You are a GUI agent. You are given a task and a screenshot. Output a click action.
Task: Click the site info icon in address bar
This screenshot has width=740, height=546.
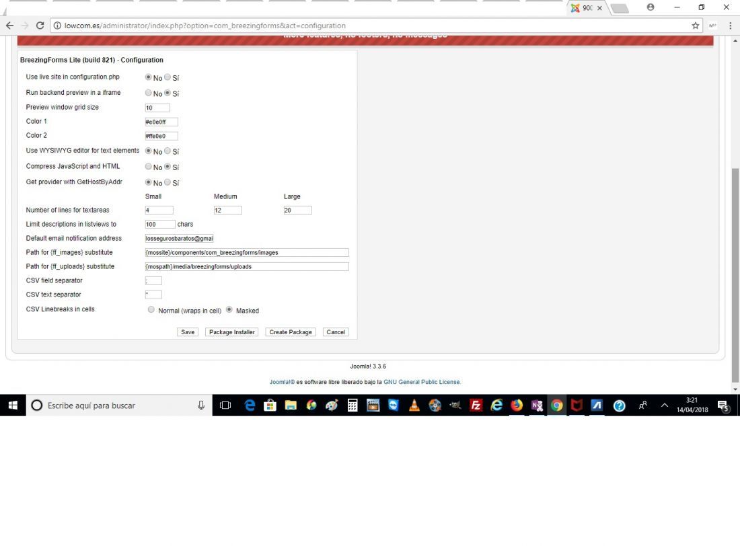[x=57, y=26]
